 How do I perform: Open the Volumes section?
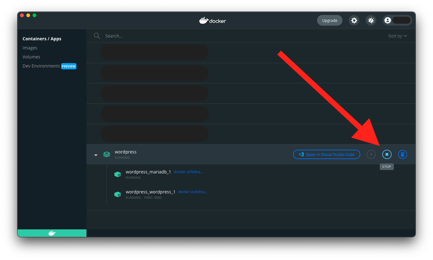pos(31,57)
